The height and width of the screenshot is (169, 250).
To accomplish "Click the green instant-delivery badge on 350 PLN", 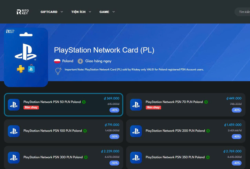I will [208, 157].
